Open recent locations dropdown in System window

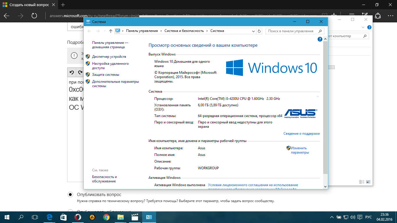coord(105,31)
